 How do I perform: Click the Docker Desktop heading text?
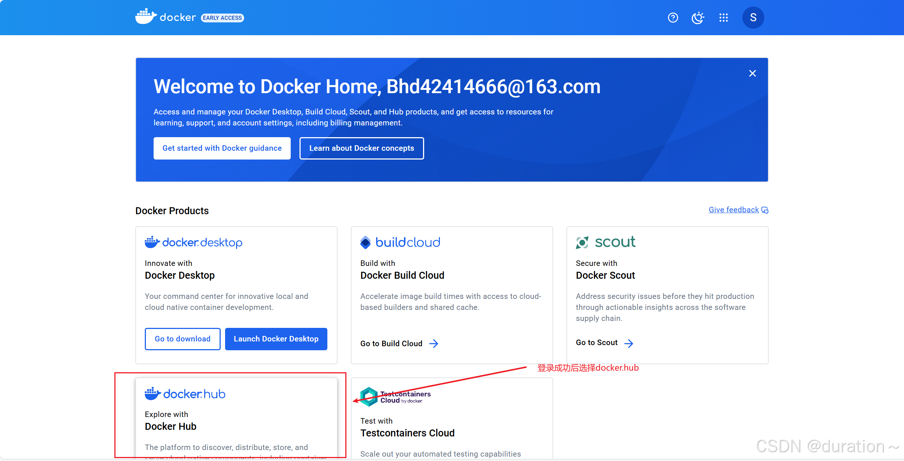[x=180, y=275]
